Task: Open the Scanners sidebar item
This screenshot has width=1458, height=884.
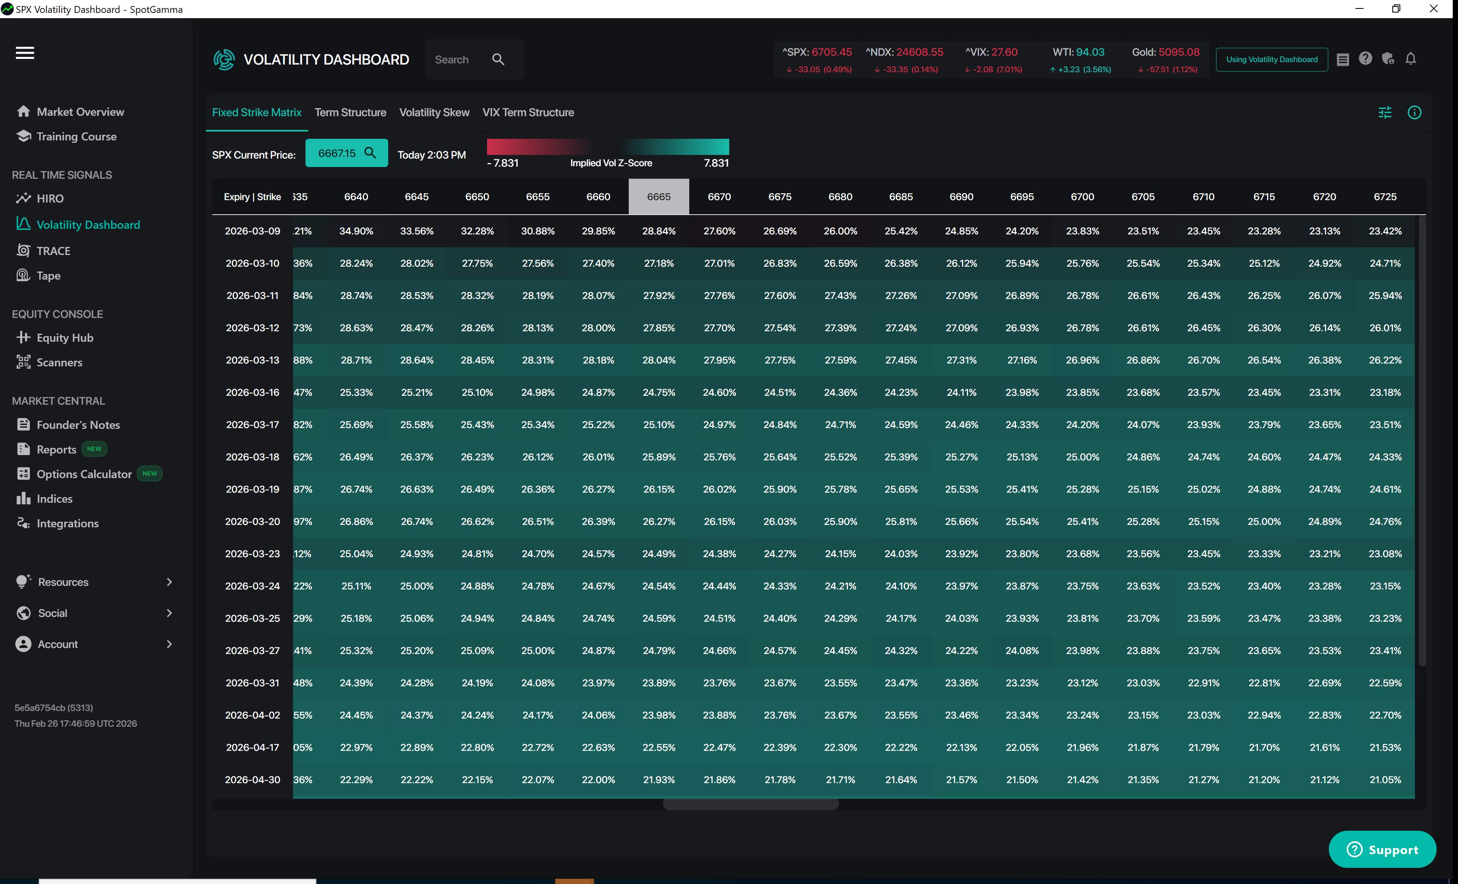Action: click(59, 362)
